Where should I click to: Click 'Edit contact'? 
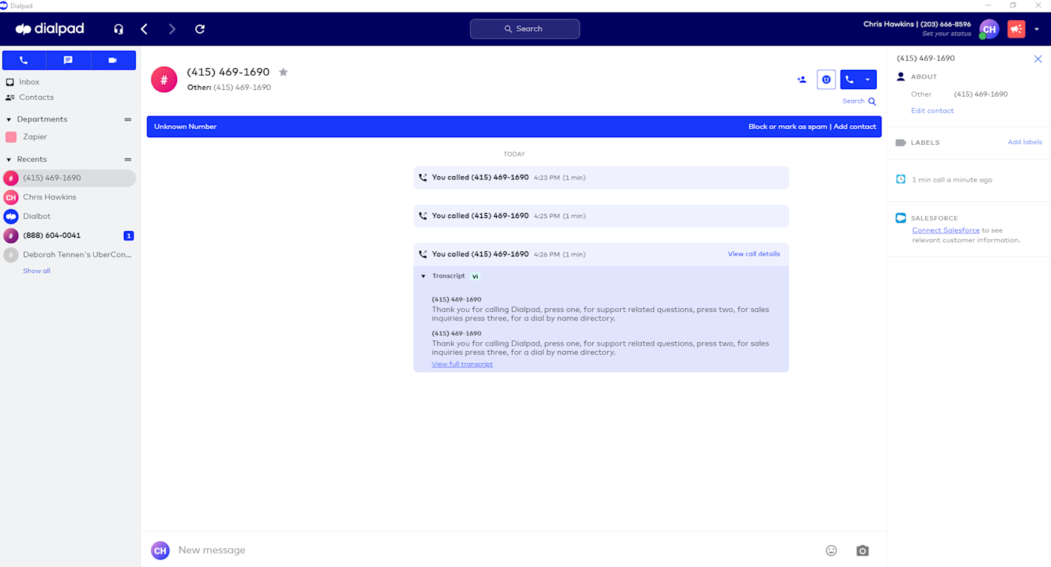(932, 111)
